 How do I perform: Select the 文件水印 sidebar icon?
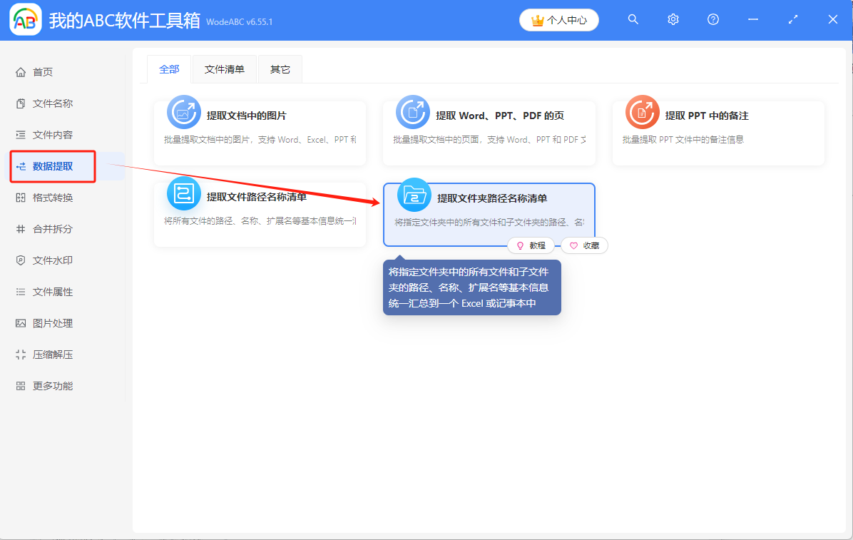21,260
